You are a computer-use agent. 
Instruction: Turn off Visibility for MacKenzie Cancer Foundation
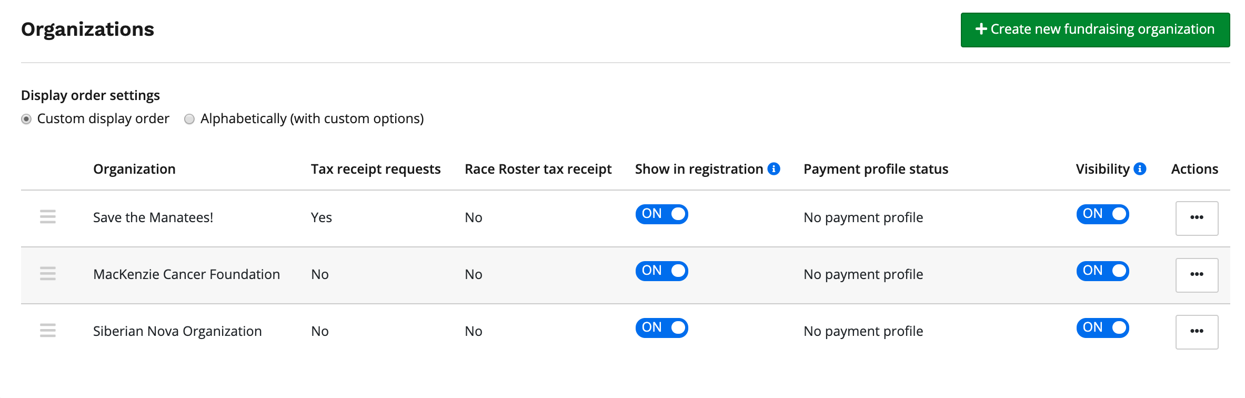(x=1102, y=271)
